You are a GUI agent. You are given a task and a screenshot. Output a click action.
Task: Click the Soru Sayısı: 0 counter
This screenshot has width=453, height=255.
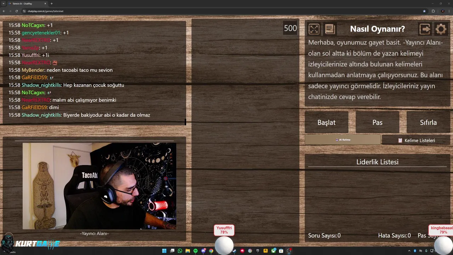324,236
